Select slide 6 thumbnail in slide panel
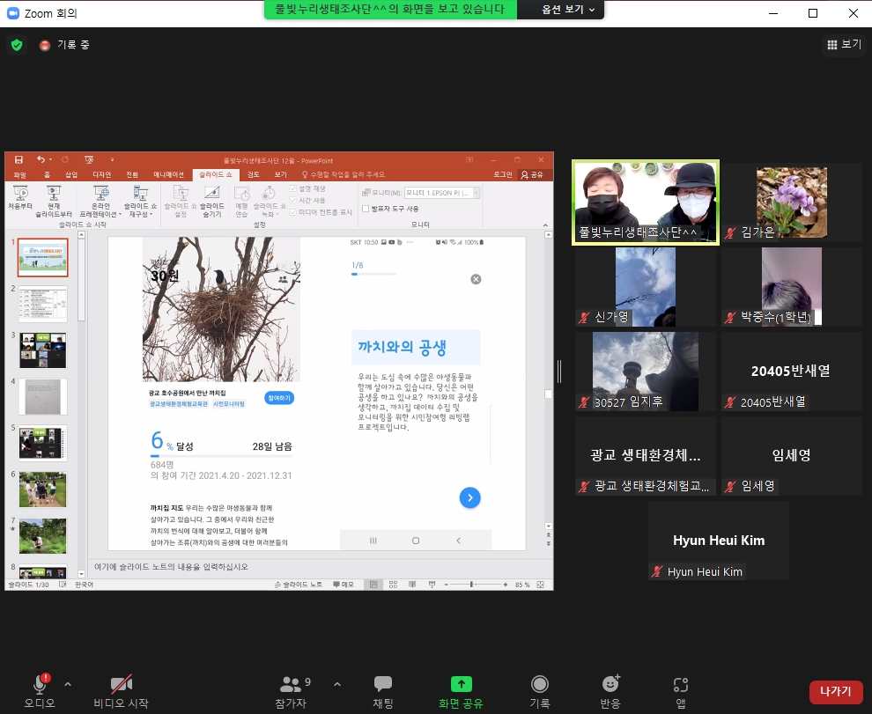This screenshot has width=872, height=714. click(43, 489)
